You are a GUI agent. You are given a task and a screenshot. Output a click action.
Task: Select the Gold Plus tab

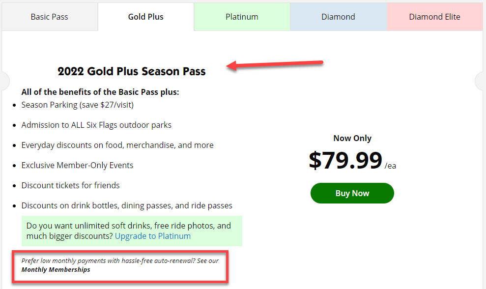(146, 17)
